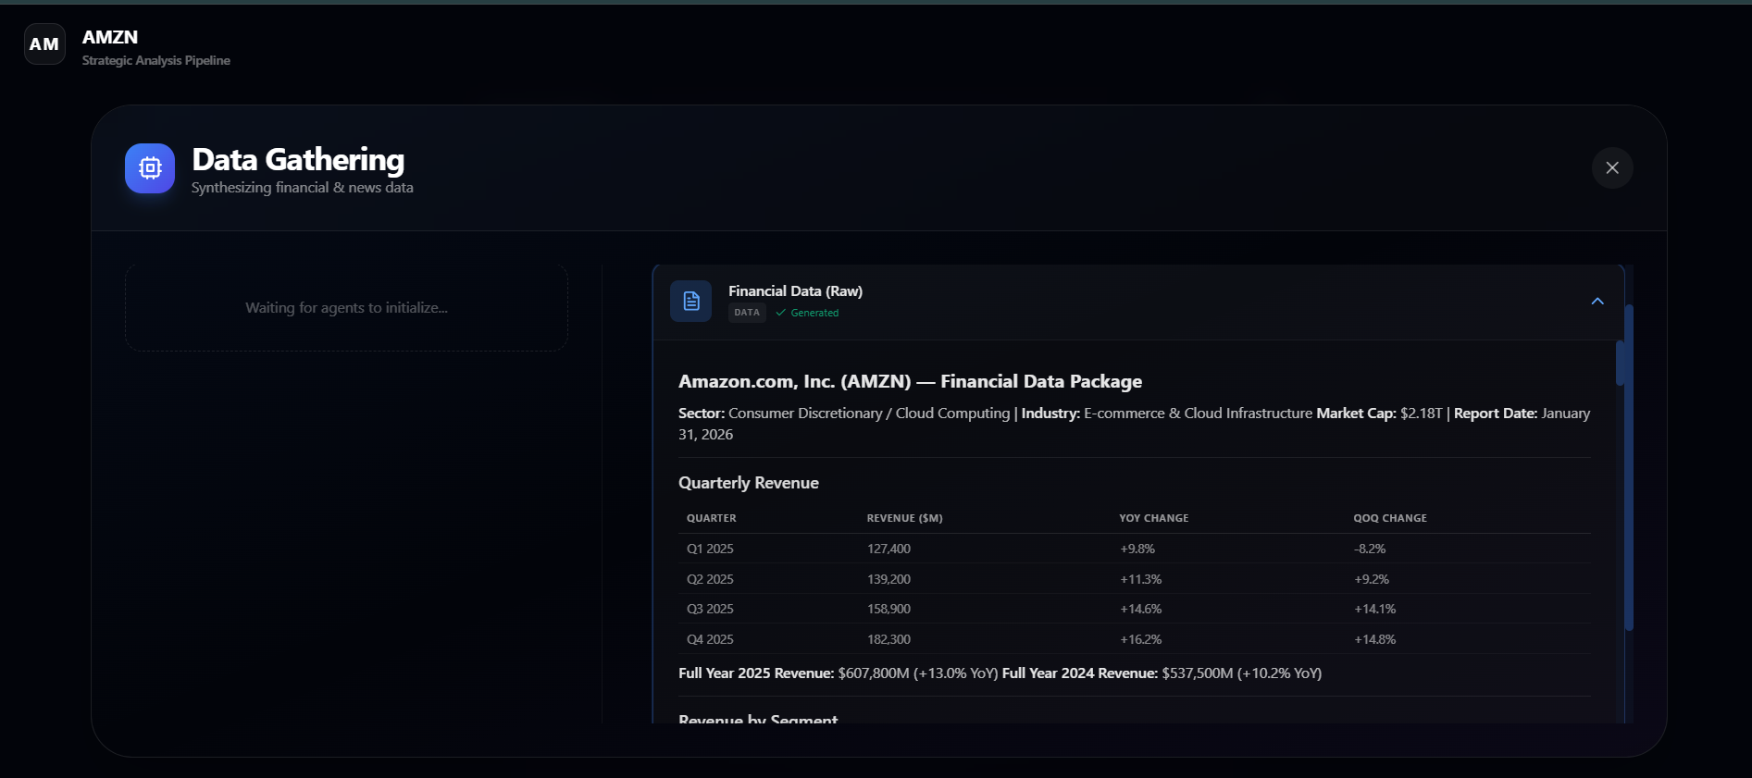Image resolution: width=1752 pixels, height=778 pixels.
Task: Click Synthesizing financial & news data text
Action: pos(303,188)
